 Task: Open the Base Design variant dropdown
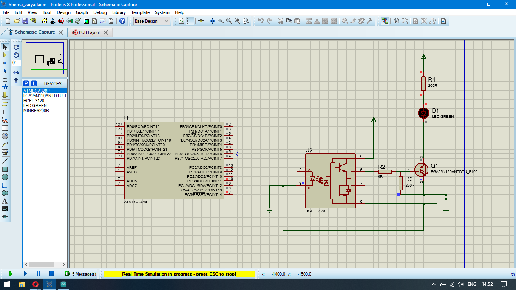coord(152,21)
